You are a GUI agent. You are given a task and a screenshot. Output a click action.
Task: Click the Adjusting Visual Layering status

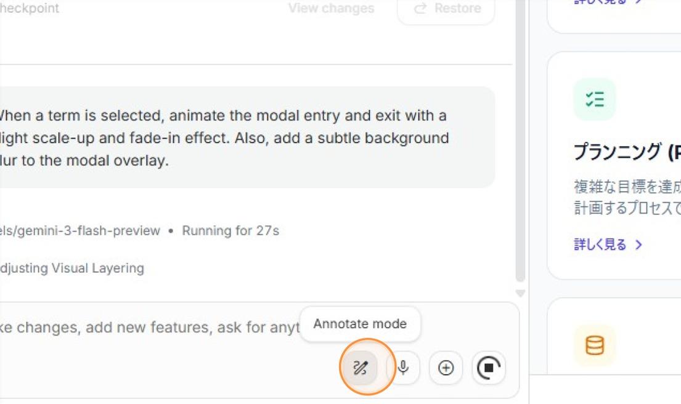coord(71,268)
